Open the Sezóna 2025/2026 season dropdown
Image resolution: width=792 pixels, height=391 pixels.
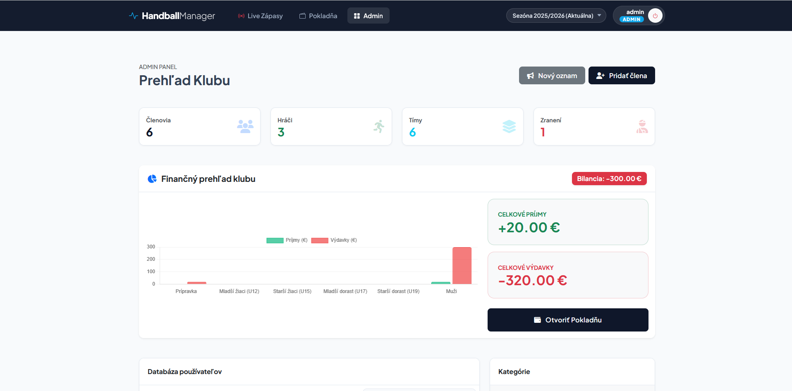click(x=553, y=16)
